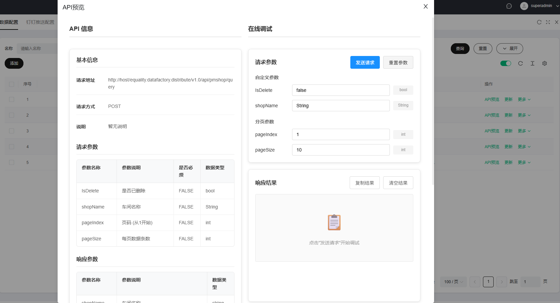Click the table refresh icon
This screenshot has width=560, height=303.
[x=520, y=63]
